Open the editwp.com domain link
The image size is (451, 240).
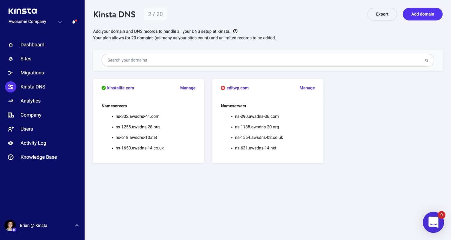(238, 88)
